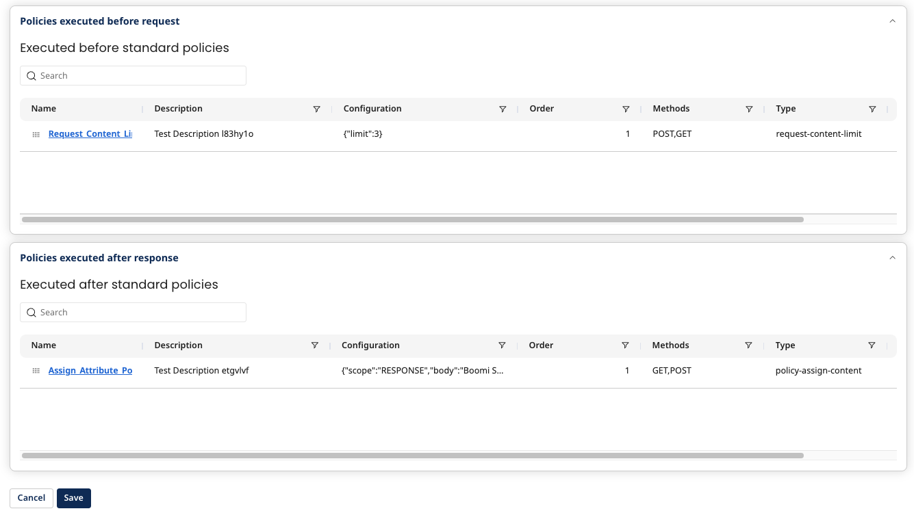914x511 pixels.
Task: Open the Description filter in after-response table
Action: 315,345
